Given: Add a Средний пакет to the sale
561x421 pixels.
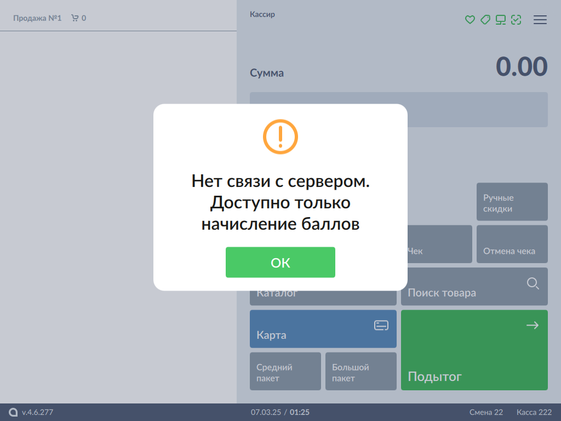Looking at the screenshot, I should 285,372.
